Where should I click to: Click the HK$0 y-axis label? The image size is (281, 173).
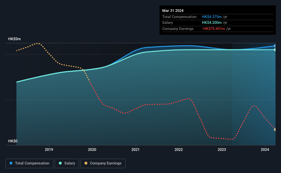coord(13,141)
